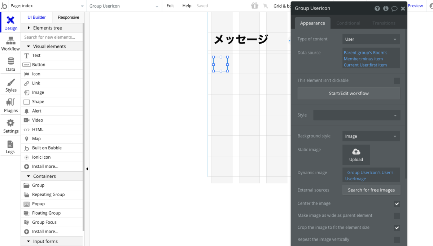Expand the Elements tree
This screenshot has width=433, height=246.
[x=52, y=28]
